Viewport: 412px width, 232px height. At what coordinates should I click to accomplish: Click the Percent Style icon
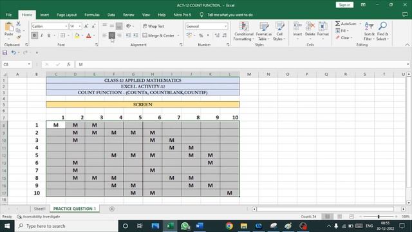(x=201, y=35)
